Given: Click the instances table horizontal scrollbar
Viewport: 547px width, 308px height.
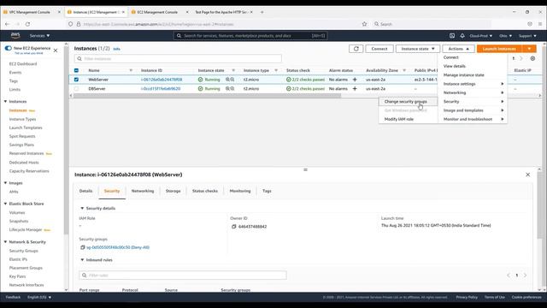Looking at the screenshot, I should 207,95.
